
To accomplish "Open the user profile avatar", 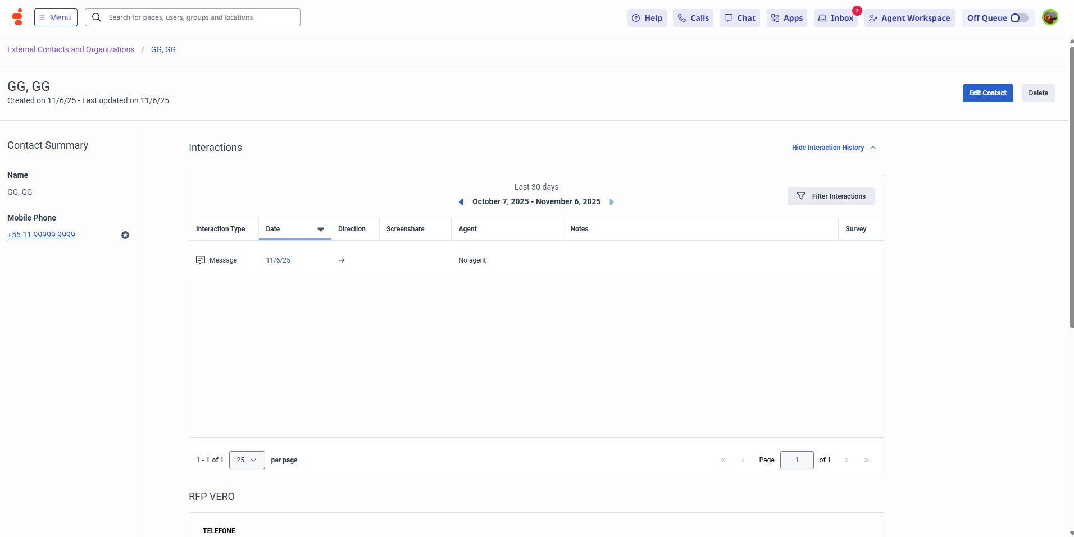I will [x=1050, y=17].
